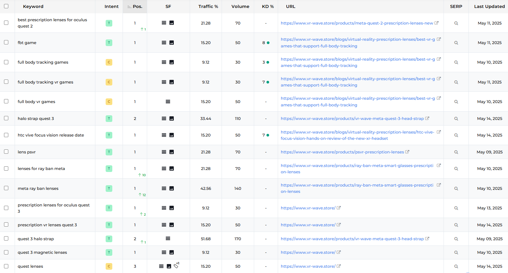Open ray-ban-meta URL for 'meta ray ban lenses'
Viewport: 508px width, 273px height.
[357, 188]
